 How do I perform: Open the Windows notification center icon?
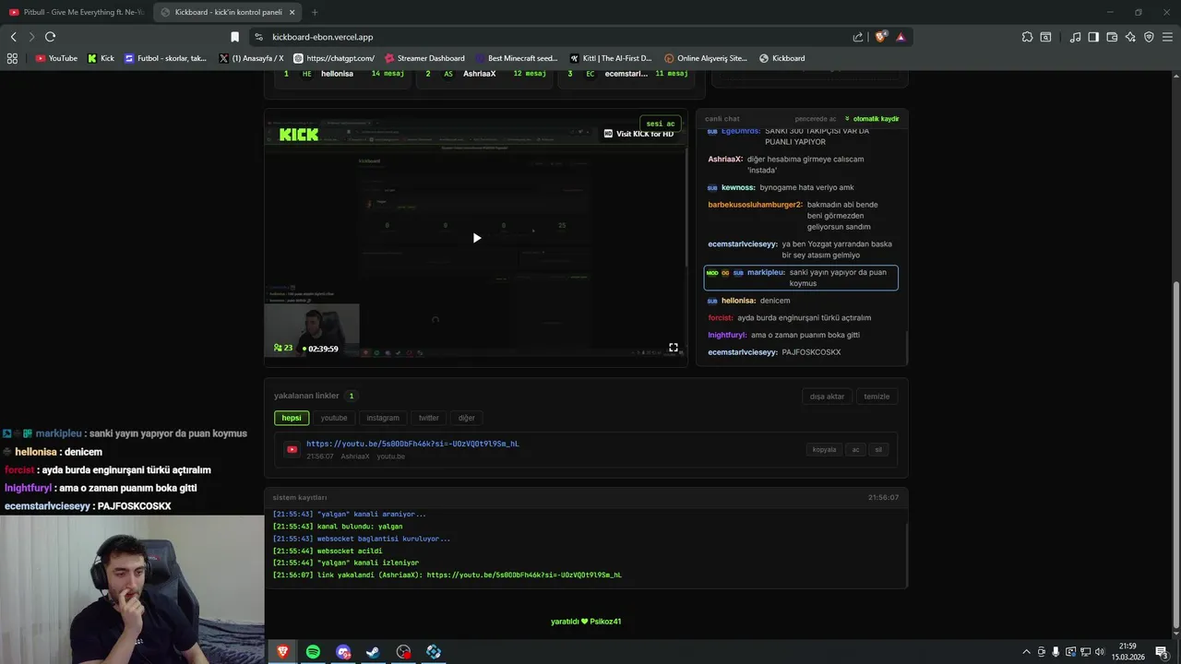(1162, 652)
